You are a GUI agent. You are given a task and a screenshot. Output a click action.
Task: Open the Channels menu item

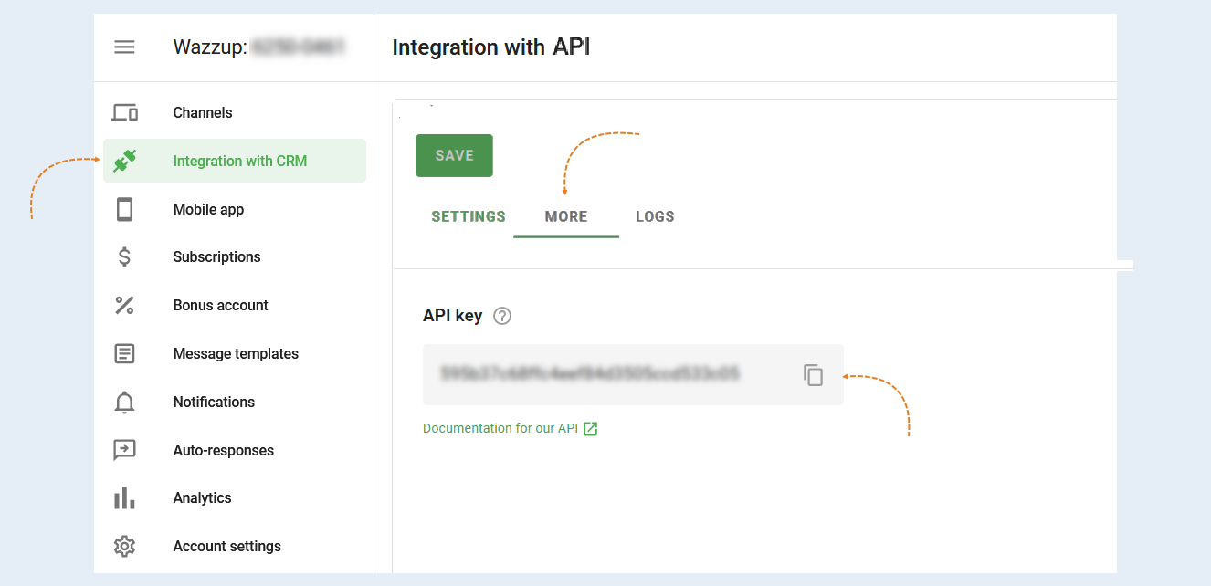235,113
